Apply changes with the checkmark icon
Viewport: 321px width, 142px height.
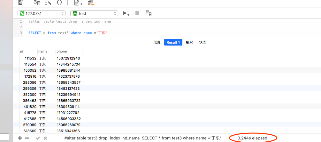(x=38, y=138)
